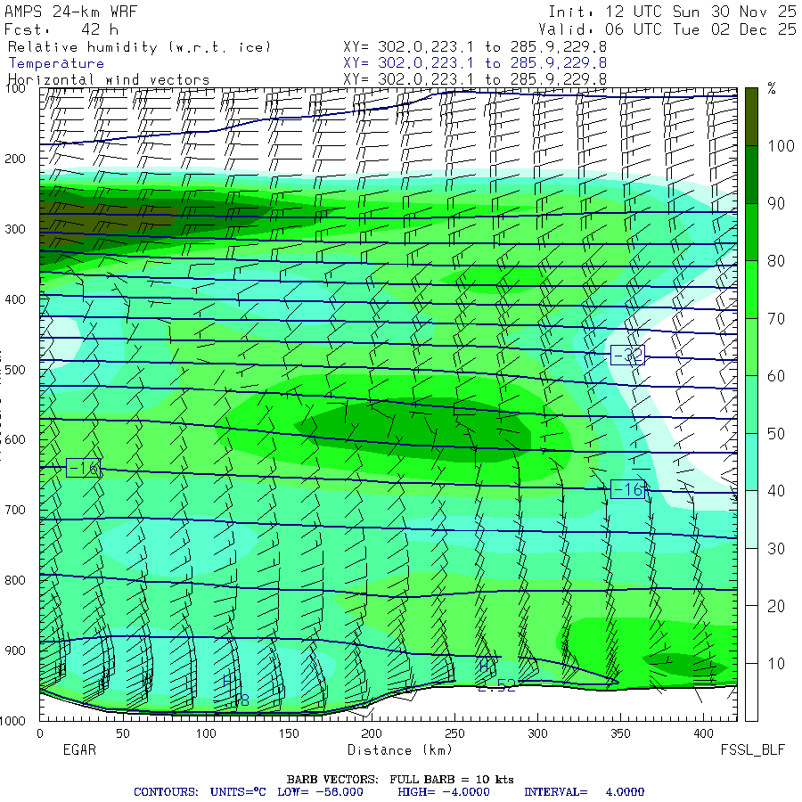Viewport: 802px width, 802px height.
Task: Select the 50–60% mint green colorbar swatch
Action: (751, 405)
